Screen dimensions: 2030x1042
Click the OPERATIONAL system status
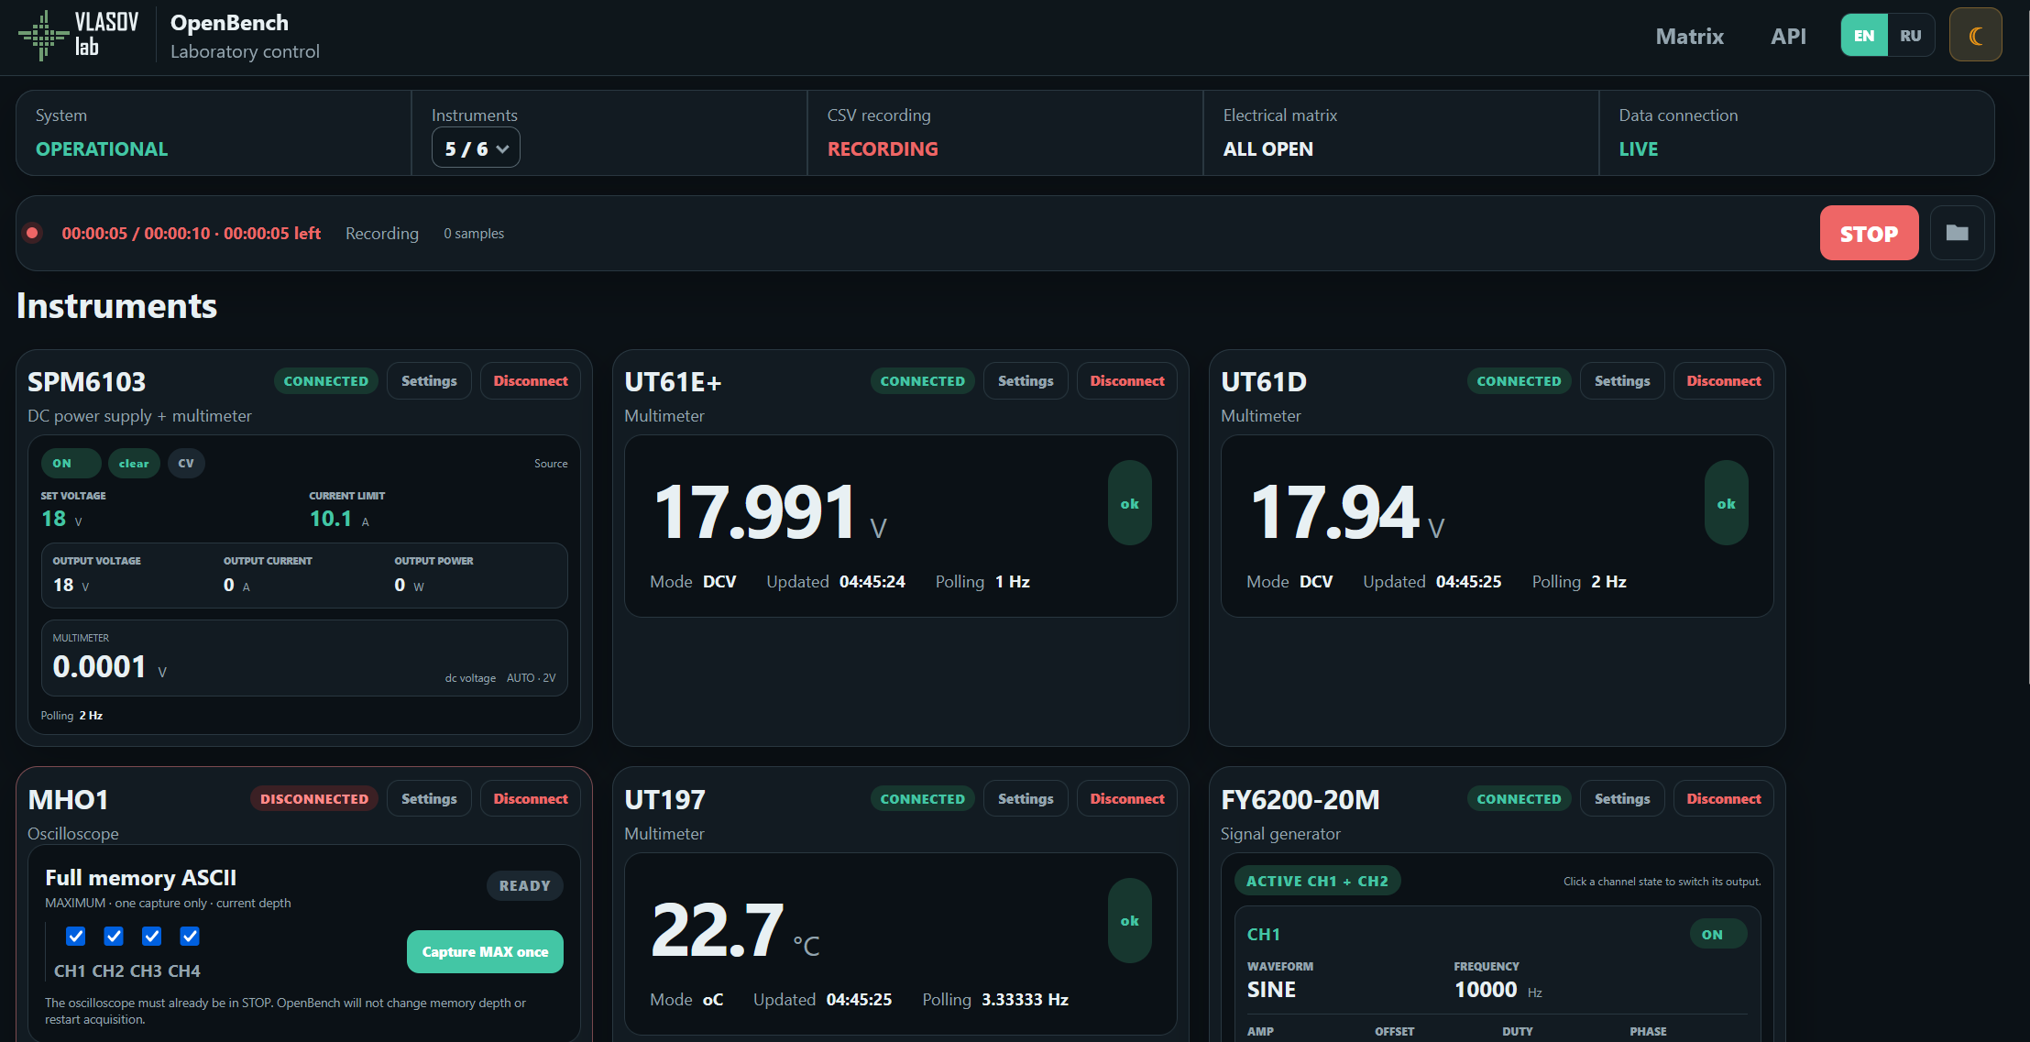click(102, 148)
